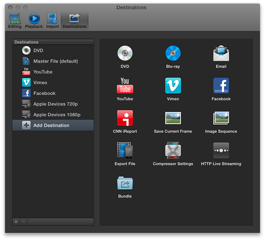The image size is (265, 240).
Task: Click the minimize window button
Action: tap(18, 8)
